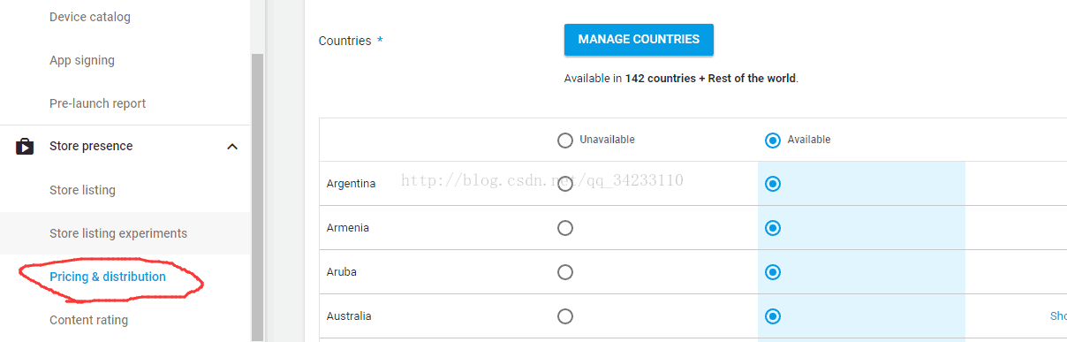Open Content rating section
This screenshot has height=342, width=1067.
pos(88,320)
